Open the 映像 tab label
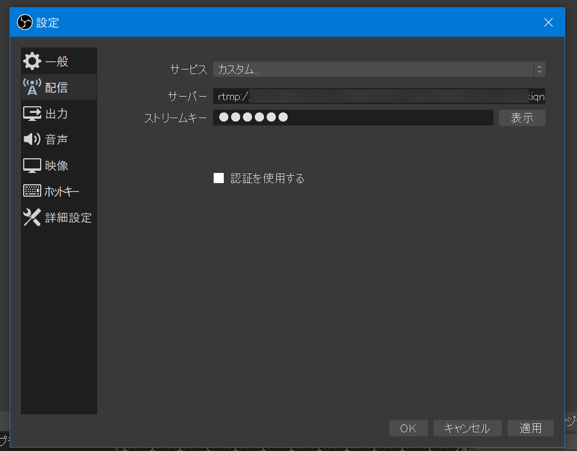This screenshot has height=451, width=577. click(x=57, y=166)
